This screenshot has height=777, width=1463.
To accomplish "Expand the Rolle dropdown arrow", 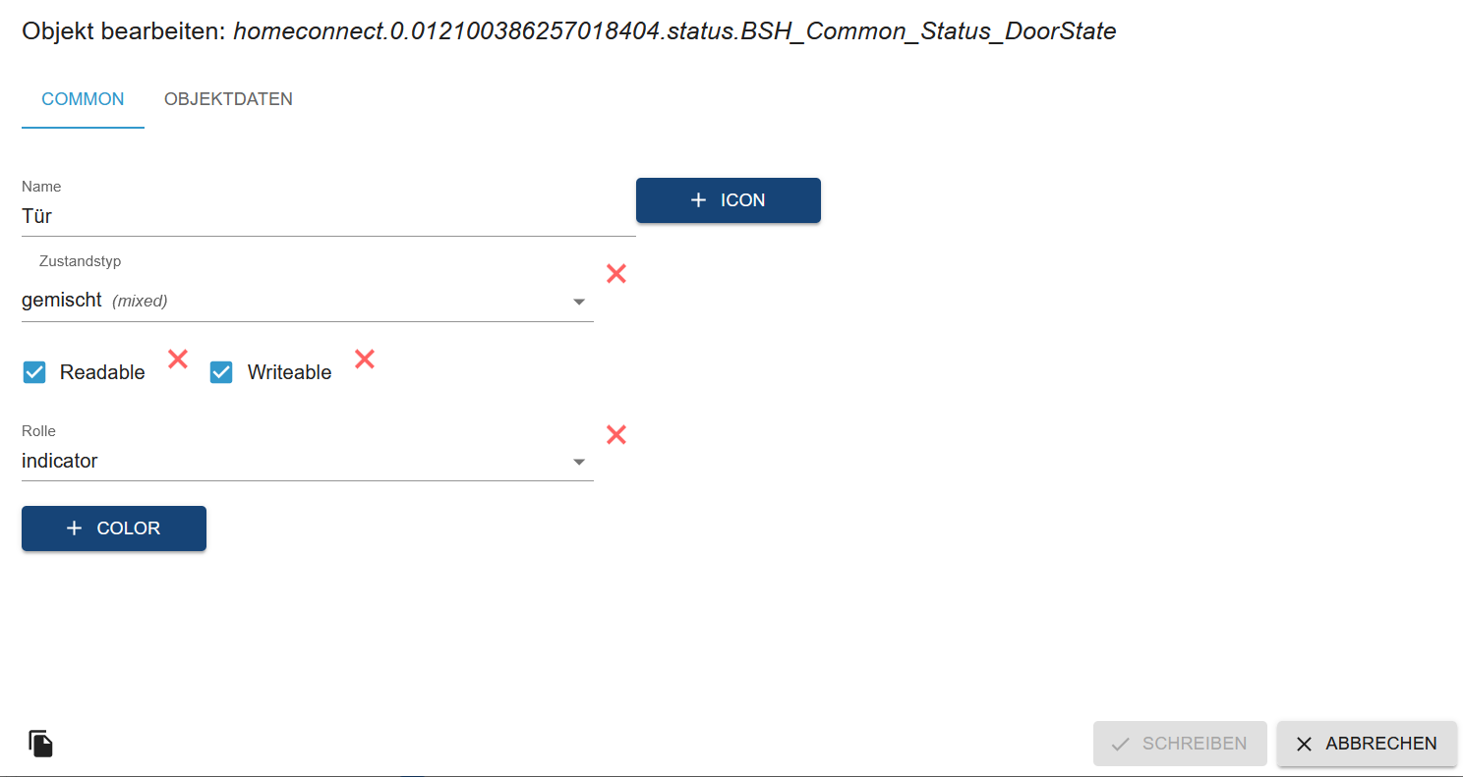I will (x=579, y=462).
